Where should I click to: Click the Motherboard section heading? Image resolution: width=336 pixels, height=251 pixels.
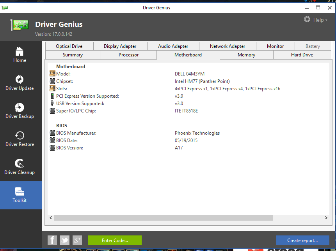pyautogui.click(x=71, y=67)
